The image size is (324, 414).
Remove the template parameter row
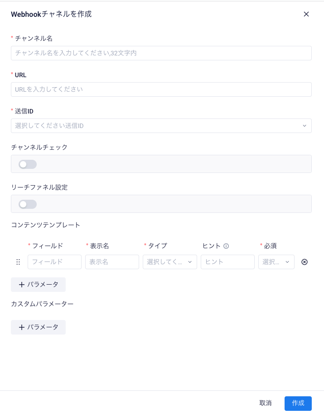[305, 262]
